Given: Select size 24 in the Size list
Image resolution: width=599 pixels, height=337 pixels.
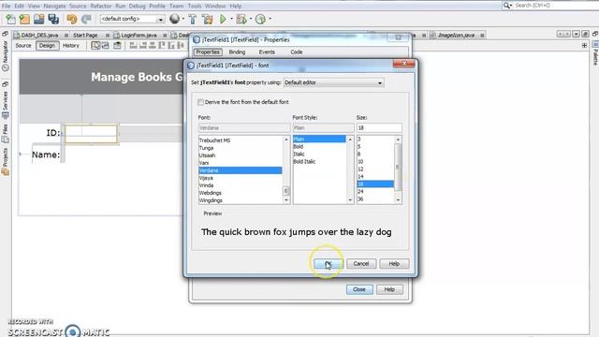Looking at the screenshot, I should 375,191.
